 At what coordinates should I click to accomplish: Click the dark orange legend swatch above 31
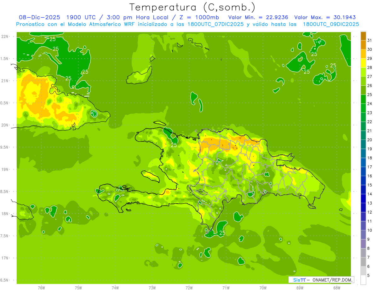tap(364, 36)
